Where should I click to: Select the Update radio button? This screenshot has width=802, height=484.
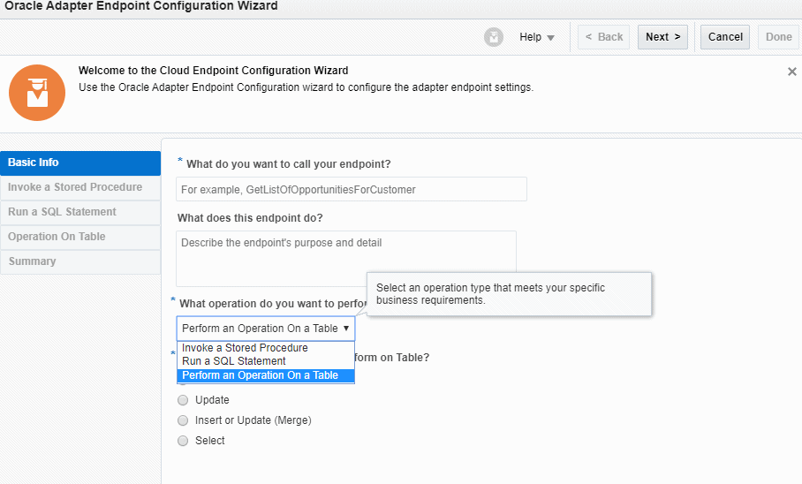184,400
